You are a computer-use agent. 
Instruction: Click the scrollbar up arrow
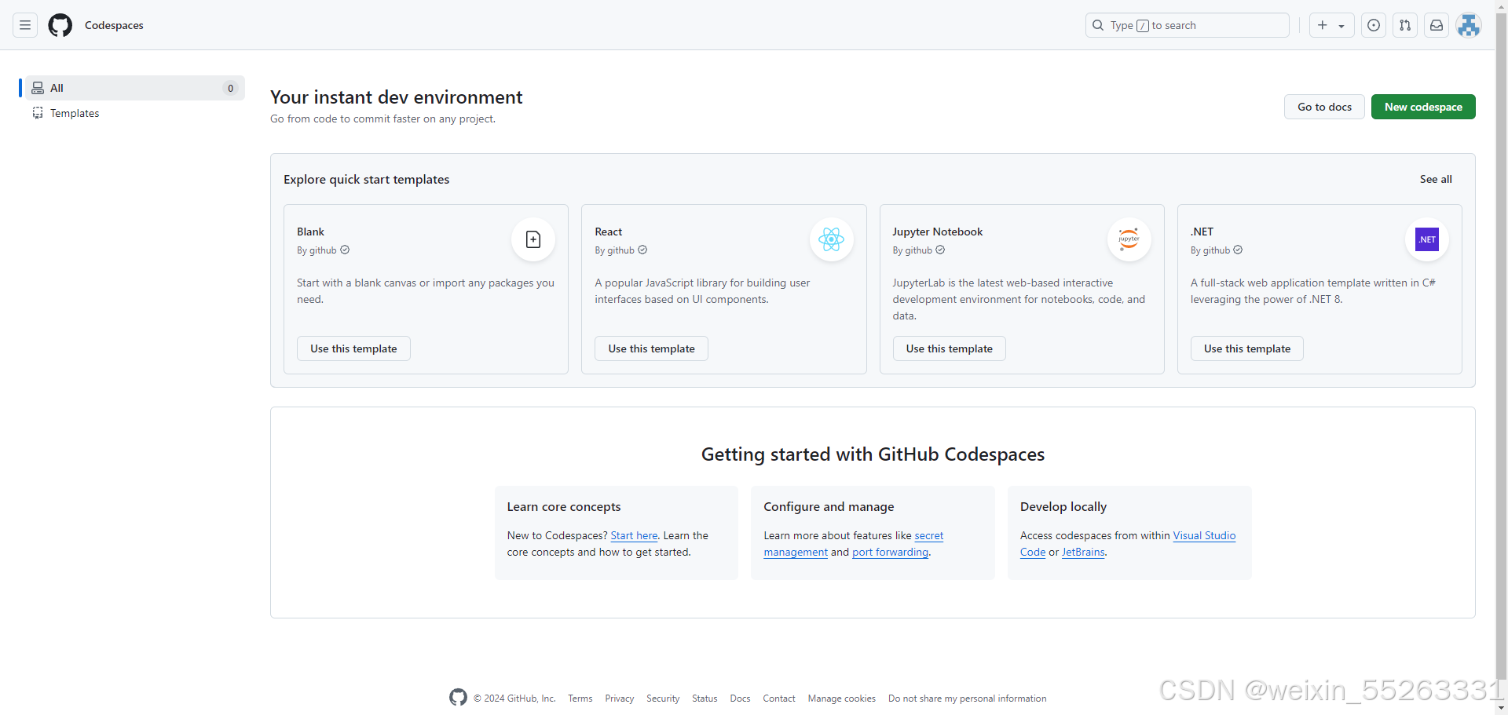1501,6
